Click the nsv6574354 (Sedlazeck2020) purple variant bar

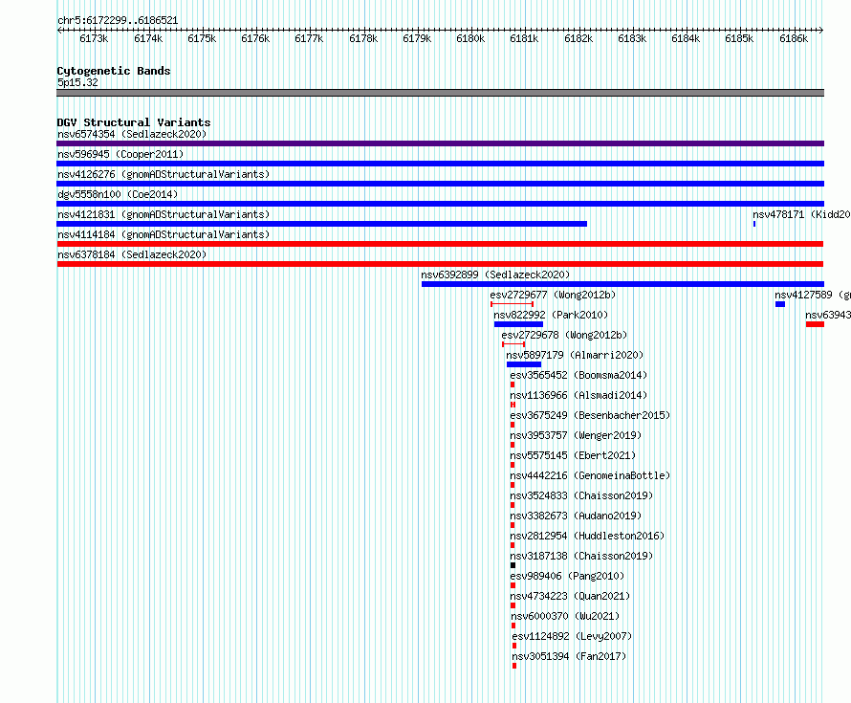[440, 143]
